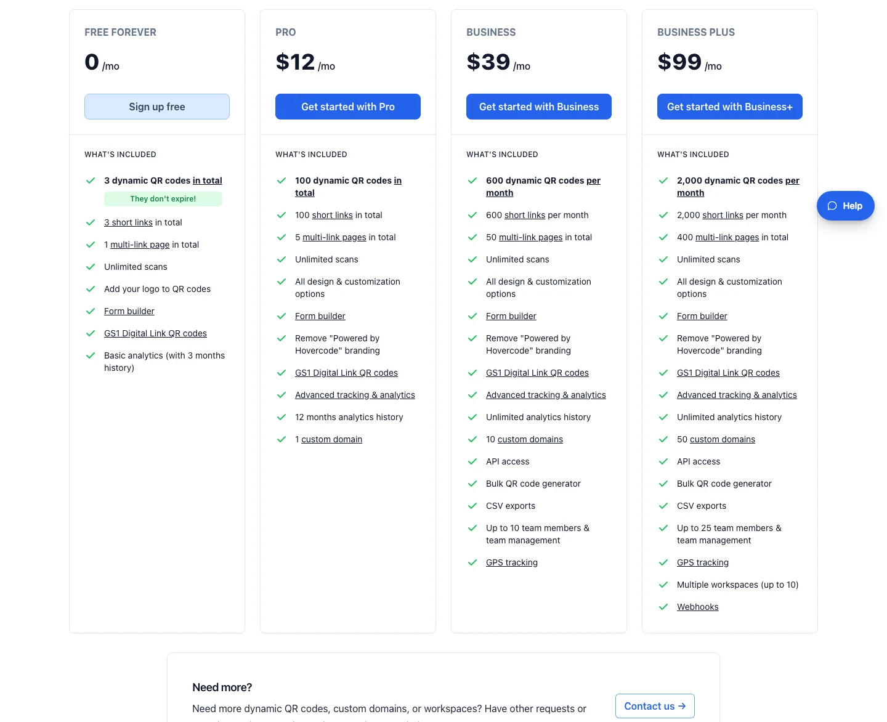Open 'multi-link page' link in Free Forever plan
This screenshot has height=722, width=887.
coord(140,245)
